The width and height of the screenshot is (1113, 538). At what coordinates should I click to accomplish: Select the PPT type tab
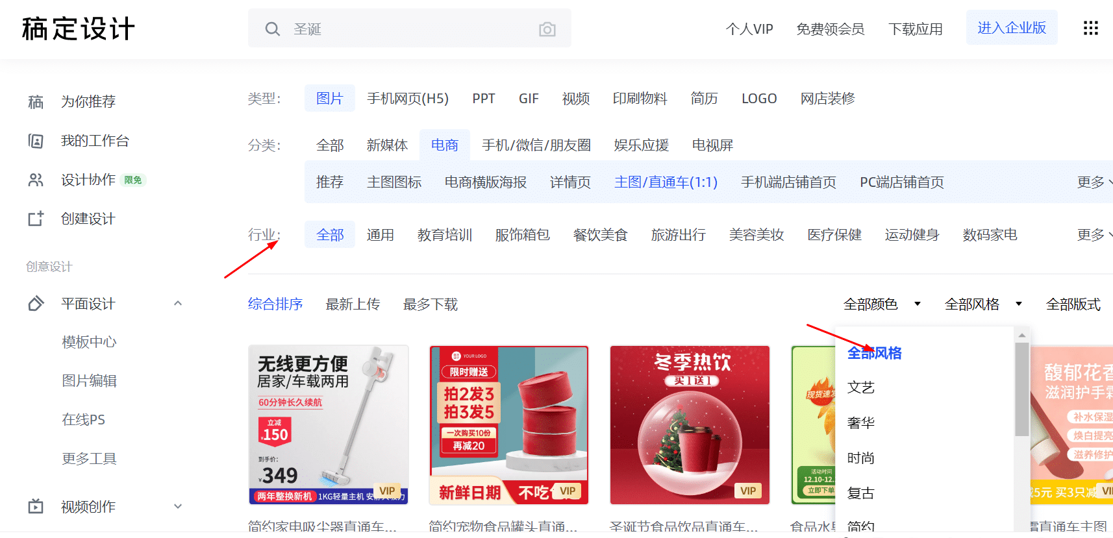(484, 99)
